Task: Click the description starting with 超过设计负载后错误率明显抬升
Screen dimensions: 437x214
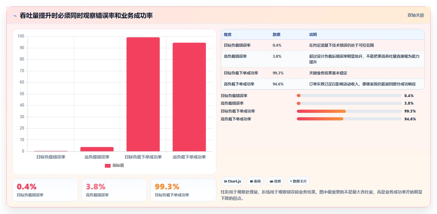Action: (364, 59)
